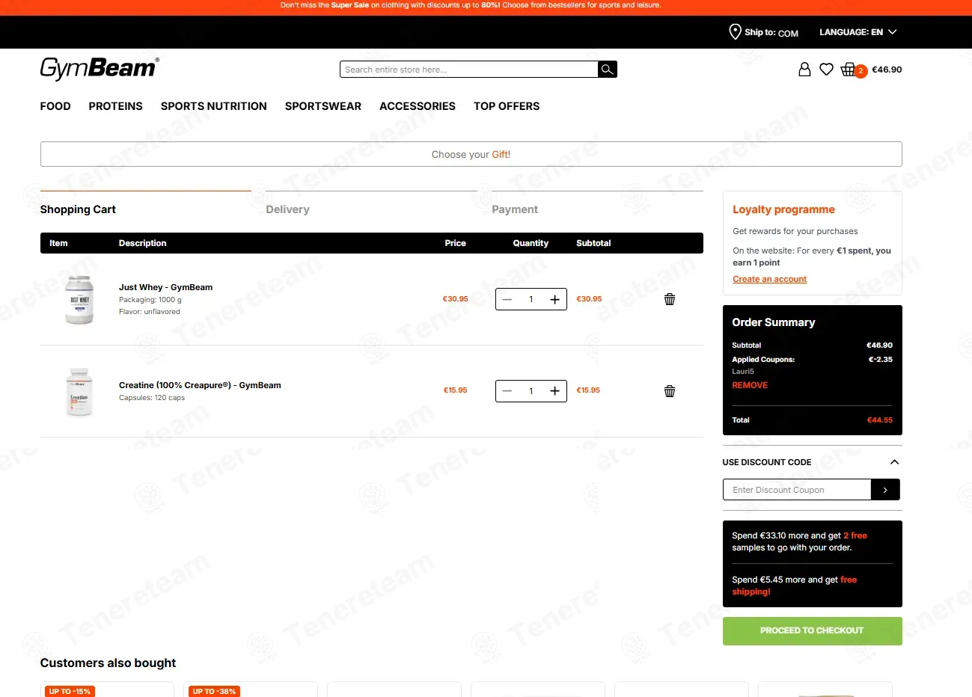The image size is (972, 697).
Task: Open Creatine (100% Creapure) product link
Action: click(x=200, y=385)
